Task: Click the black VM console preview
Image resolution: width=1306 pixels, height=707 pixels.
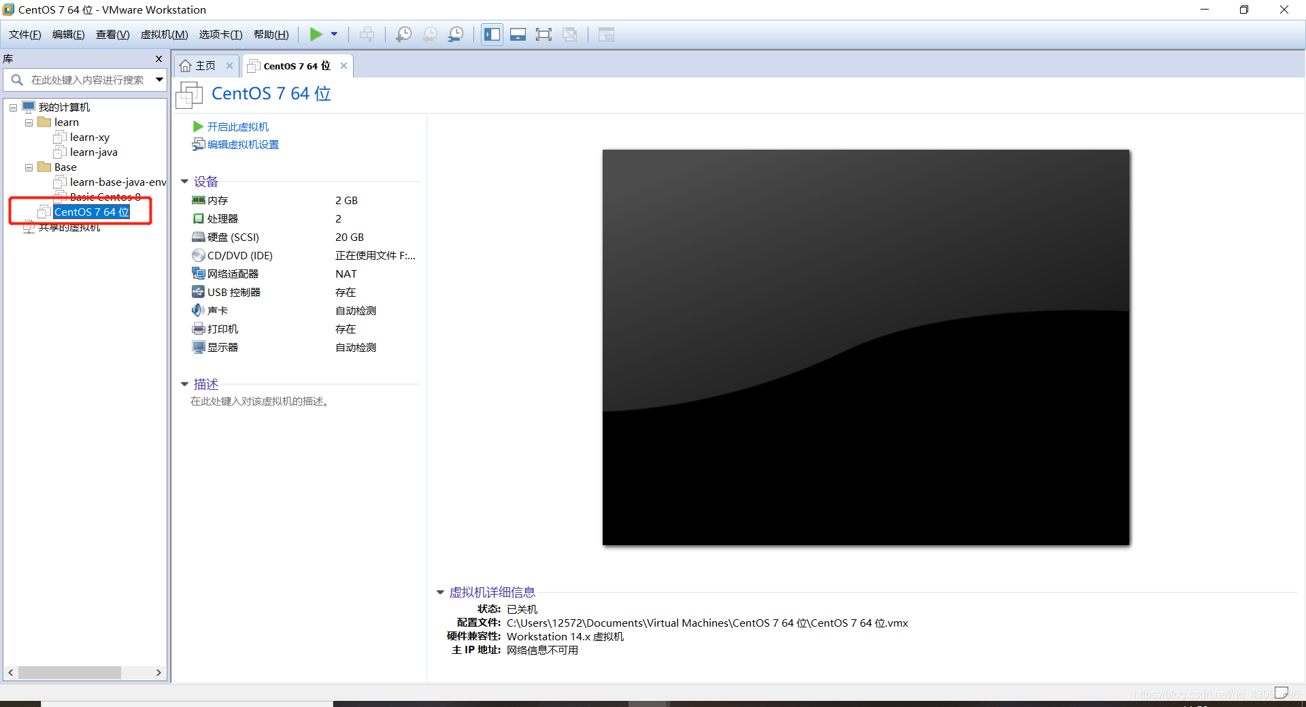Action: (x=866, y=347)
